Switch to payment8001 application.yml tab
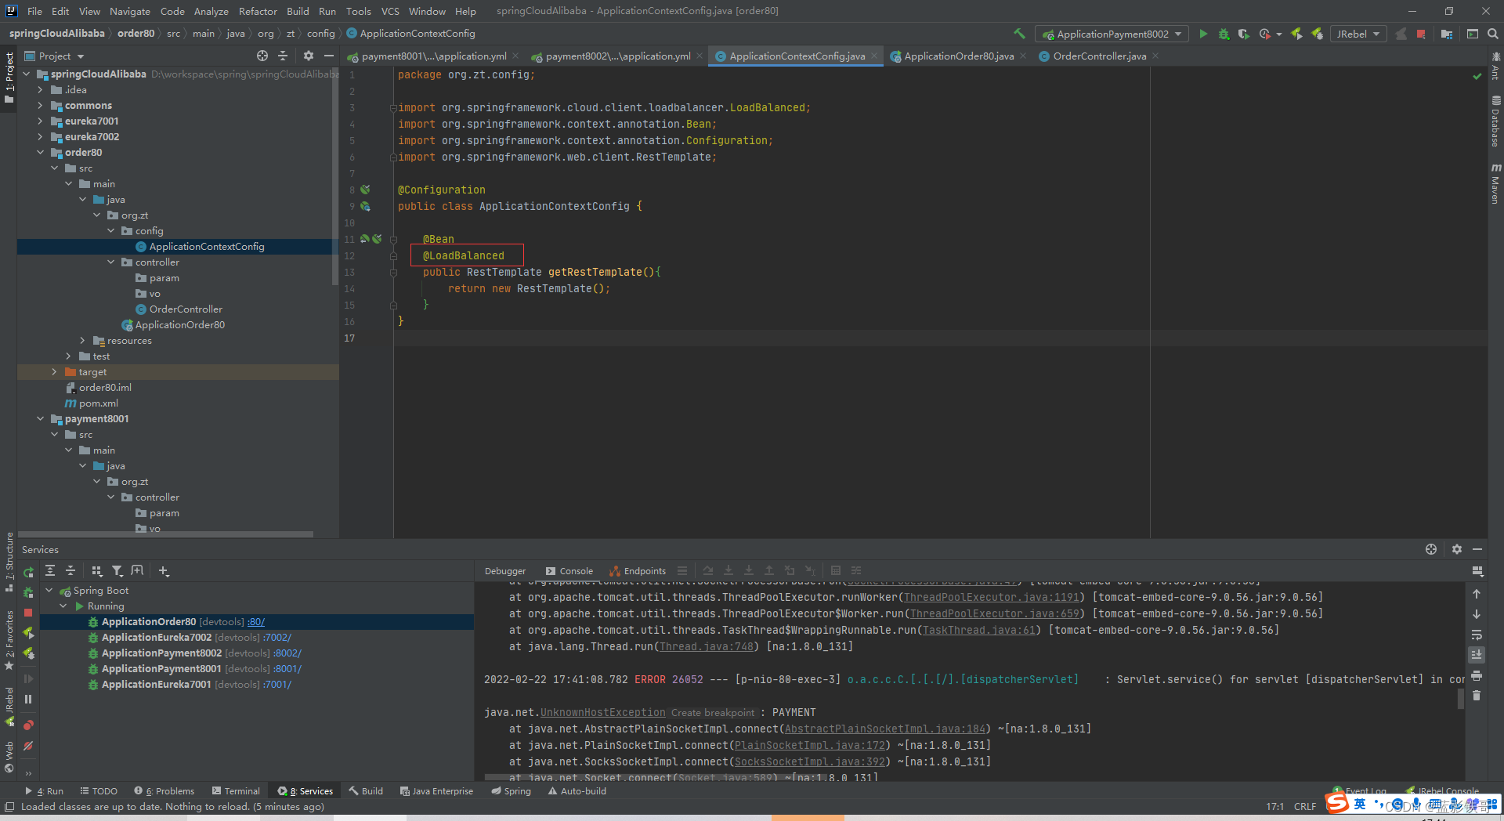This screenshot has height=821, width=1504. 434,56
